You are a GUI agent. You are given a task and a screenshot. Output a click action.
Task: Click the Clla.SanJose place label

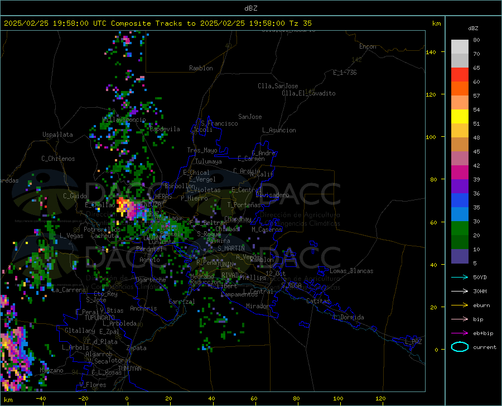point(278,86)
